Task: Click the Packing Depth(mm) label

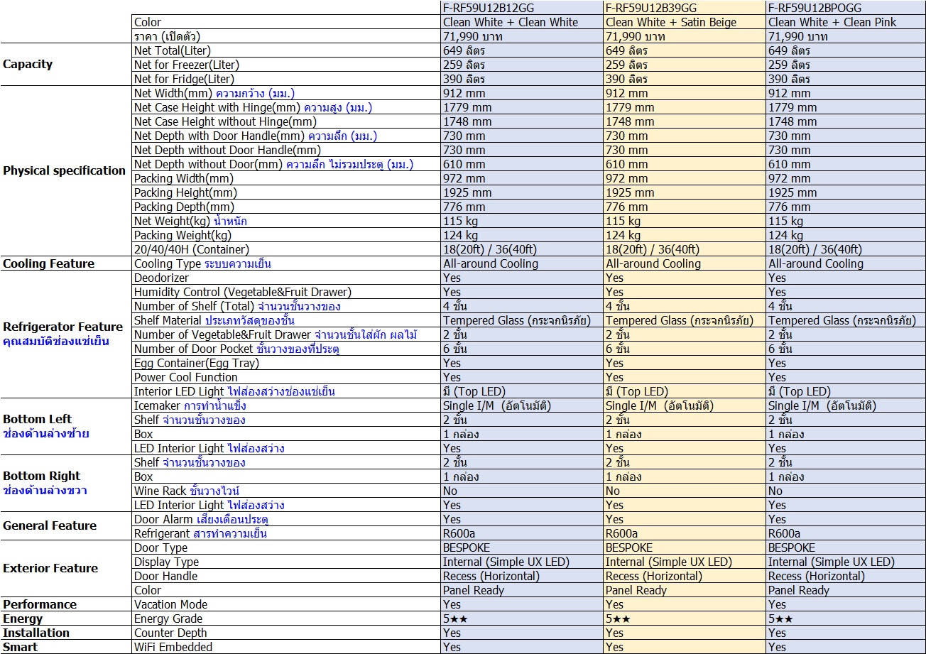Action: 184,207
